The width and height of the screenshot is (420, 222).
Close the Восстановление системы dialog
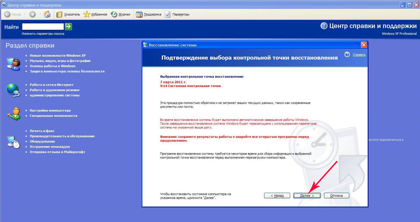pyautogui.click(x=364, y=45)
